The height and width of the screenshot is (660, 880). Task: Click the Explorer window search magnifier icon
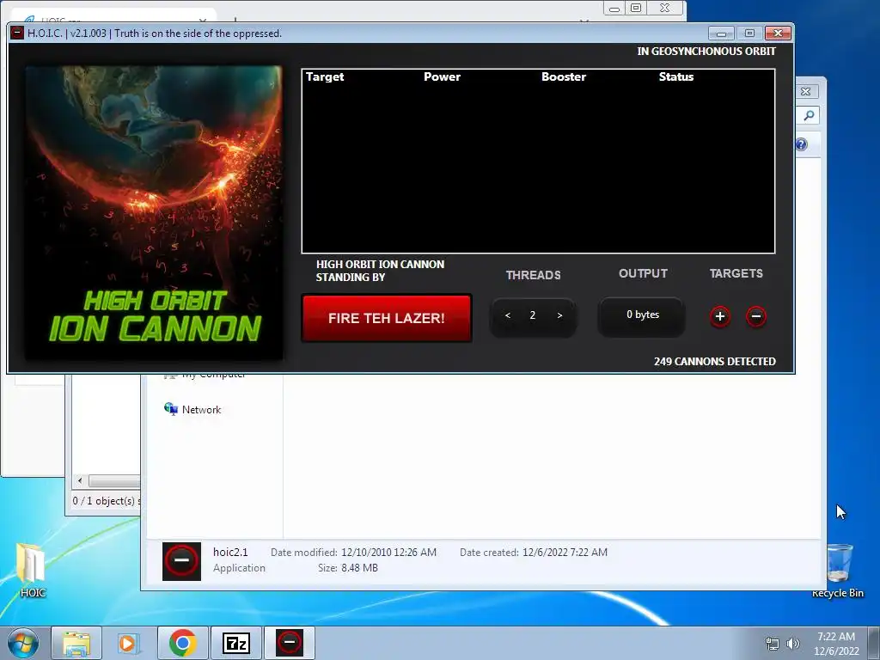coord(809,115)
